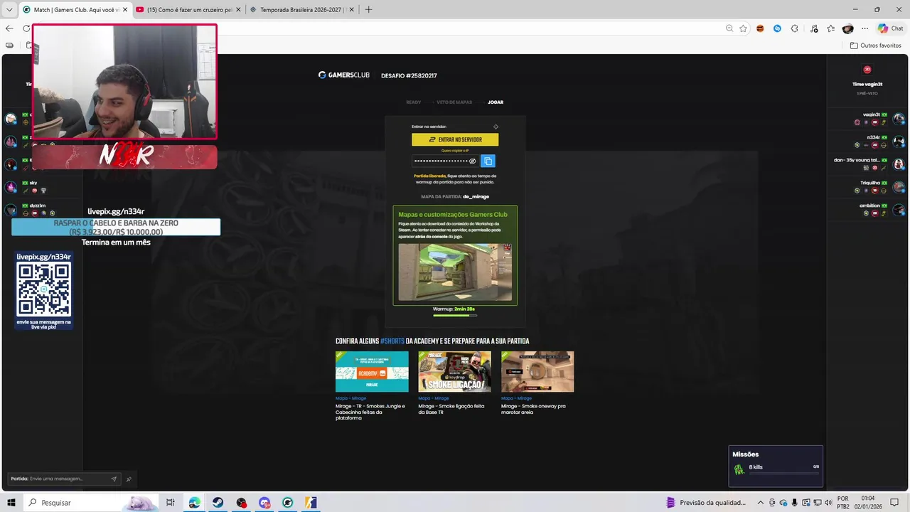The height and width of the screenshot is (512, 910).
Task: Open media control music icon in toolbar
Action: click(813, 28)
